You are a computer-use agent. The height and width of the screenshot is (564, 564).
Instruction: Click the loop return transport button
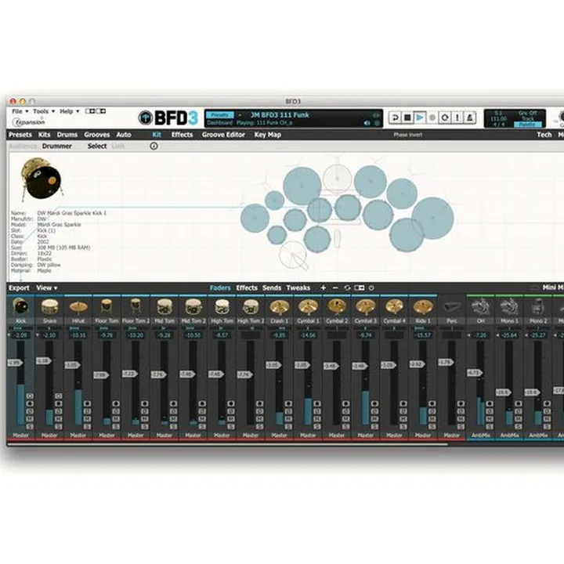coord(395,117)
